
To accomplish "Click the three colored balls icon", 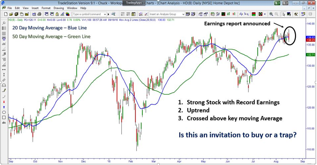I will click(x=67, y=14).
